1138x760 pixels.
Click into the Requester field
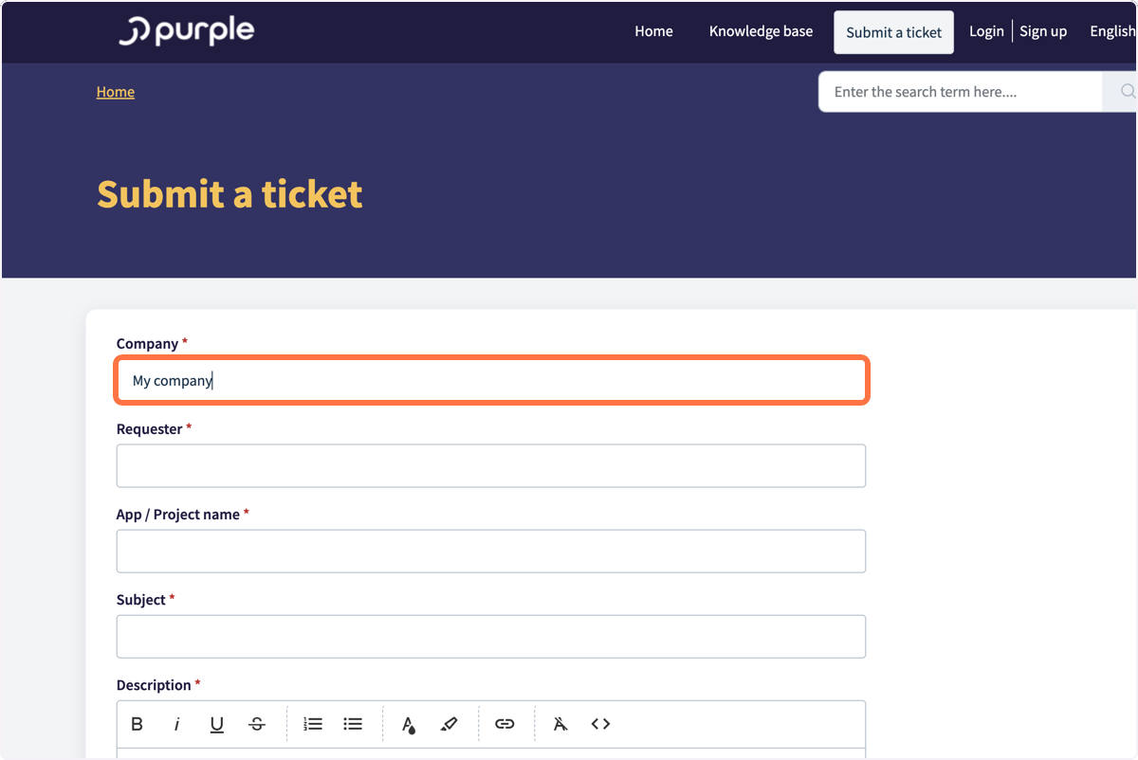[491, 466]
